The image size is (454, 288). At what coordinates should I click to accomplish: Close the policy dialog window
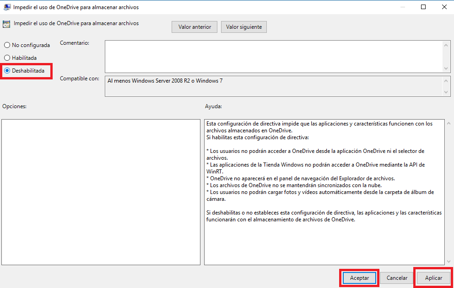tap(444, 7)
